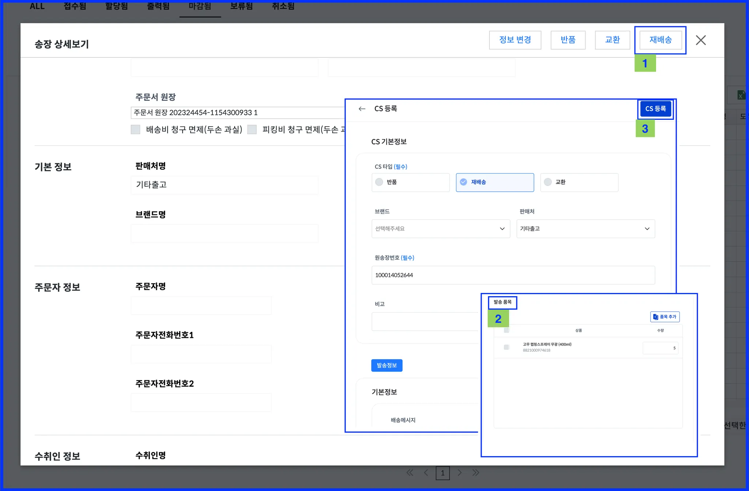Open the 마감됨 tab
This screenshot has width=749, height=491.
(200, 7)
